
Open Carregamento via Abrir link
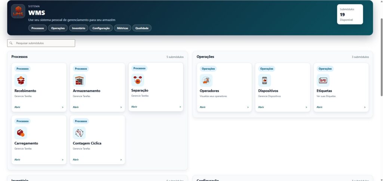coord(17,160)
